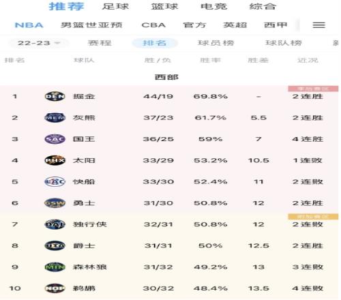Click the Phoenix PHX team logo
Screen dimensions: 341x300
click(55, 160)
